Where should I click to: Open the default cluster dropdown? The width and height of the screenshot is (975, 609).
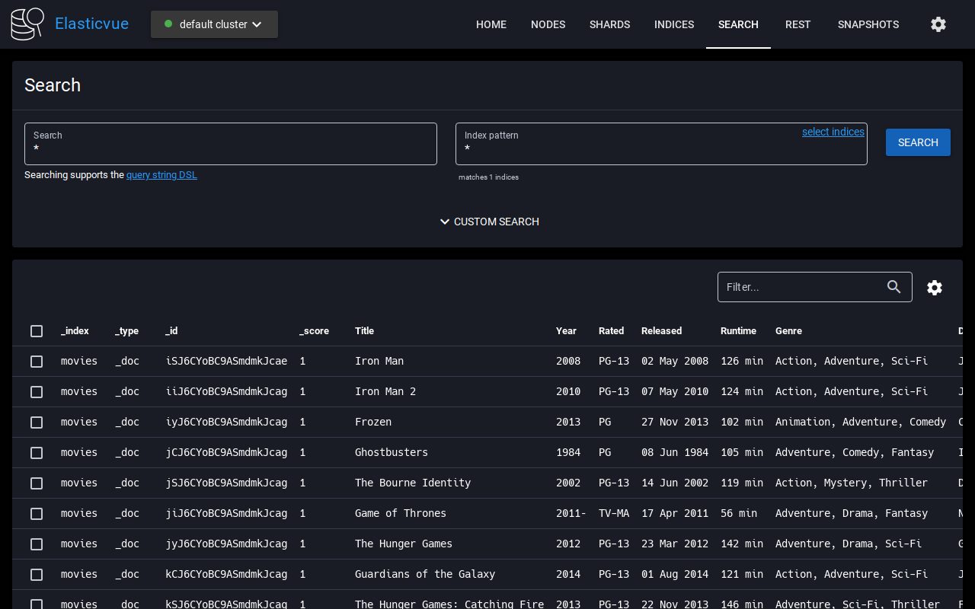coord(214,24)
